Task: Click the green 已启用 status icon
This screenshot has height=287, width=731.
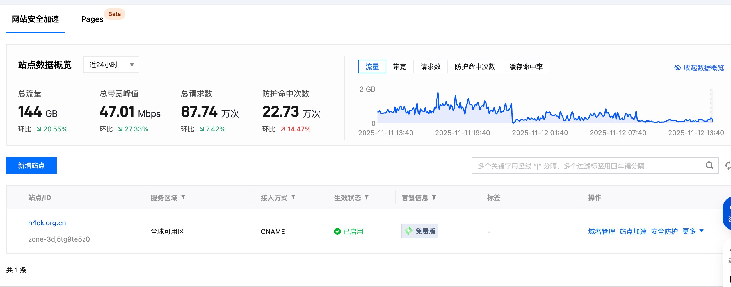Action: click(x=337, y=232)
